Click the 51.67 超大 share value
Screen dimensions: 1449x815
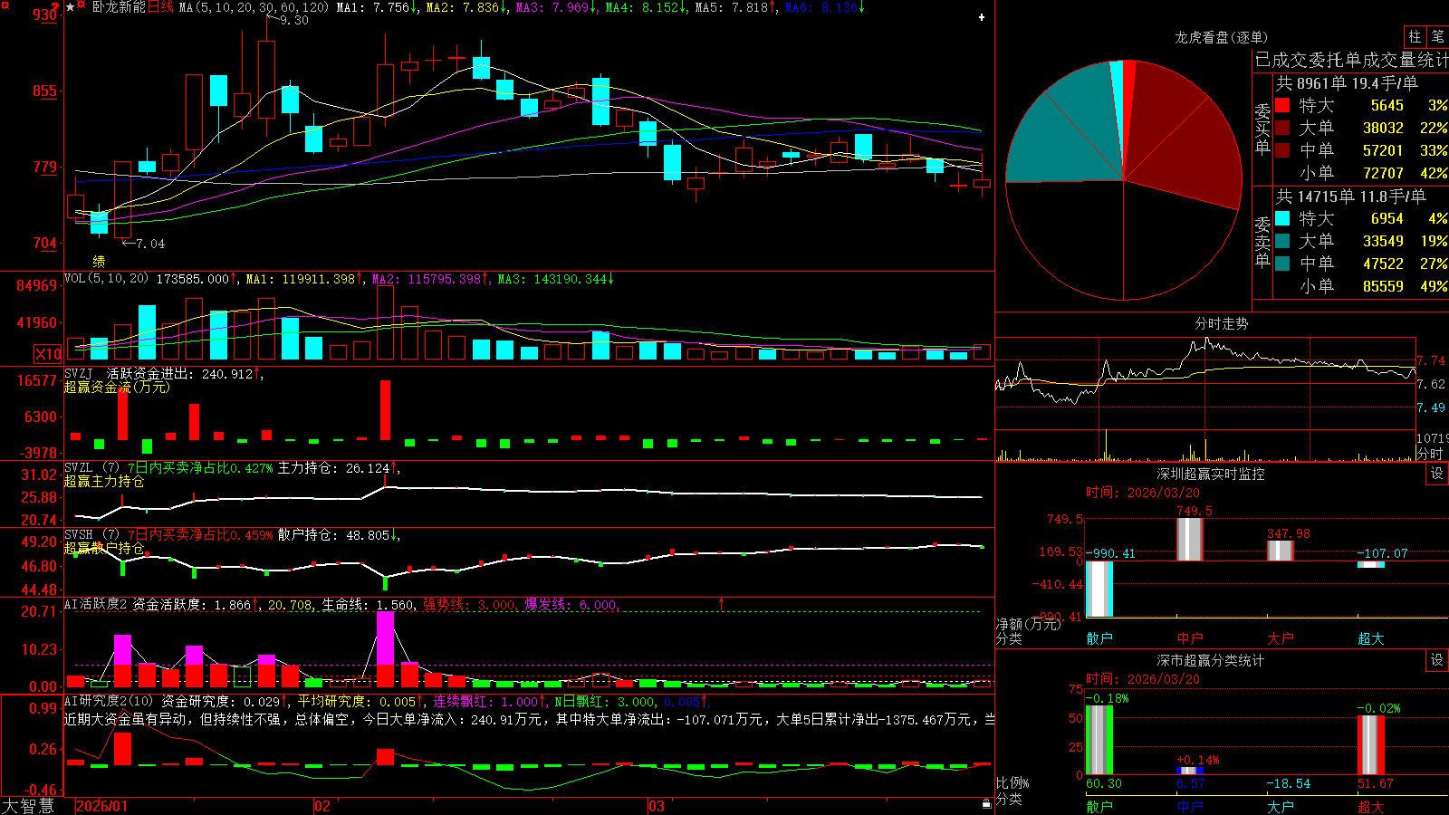coord(1375,783)
